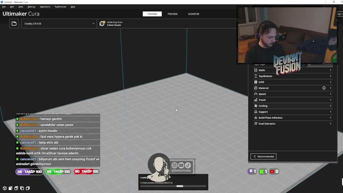Image resolution: width=343 pixels, height=193 pixels.
Task: Open the Creality CR-6 SE printer dropdown
Action: [x=59, y=24]
